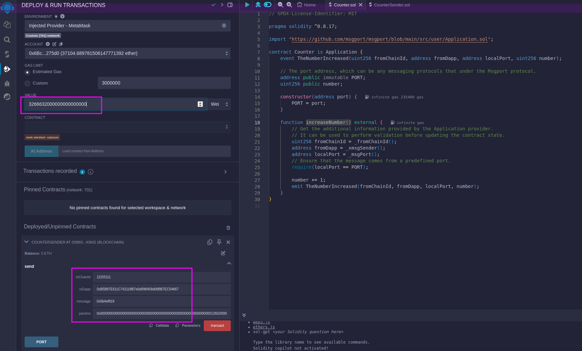Open the ethers.js link in terminal
582x351 pixels.
tap(264, 327)
